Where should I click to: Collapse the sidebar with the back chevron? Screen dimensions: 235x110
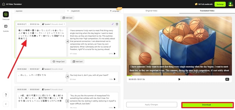[x=6, y=104]
